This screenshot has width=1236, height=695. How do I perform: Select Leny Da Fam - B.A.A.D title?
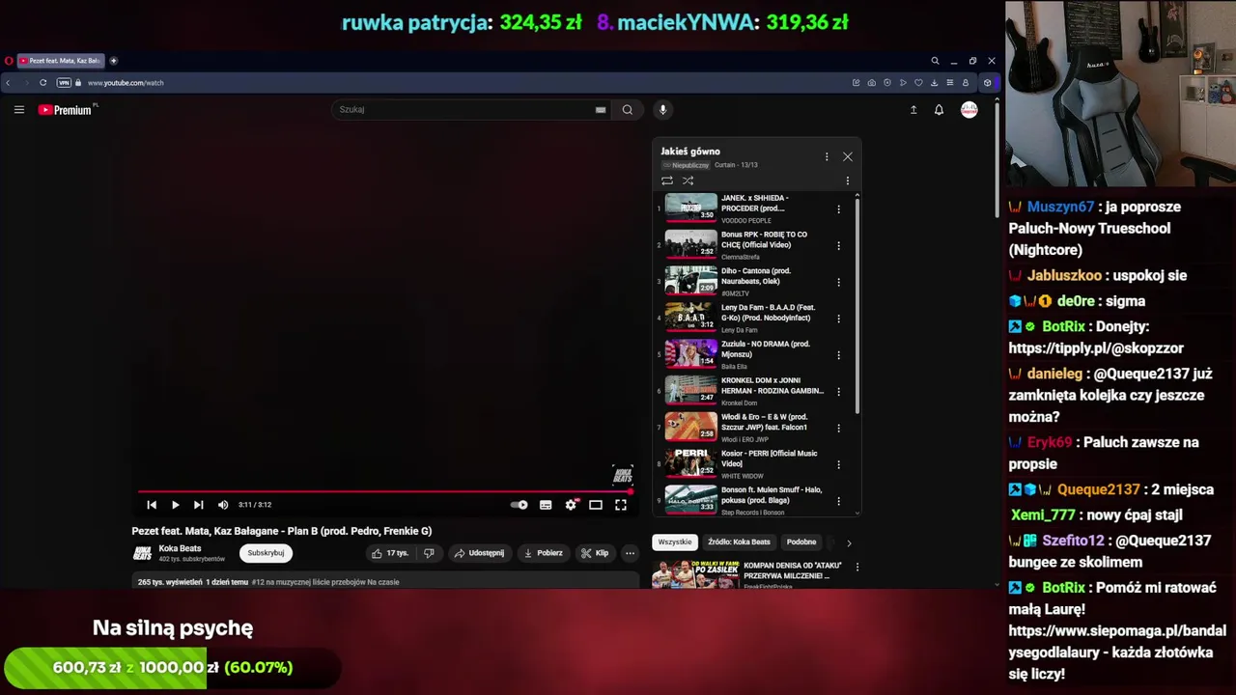(x=768, y=313)
